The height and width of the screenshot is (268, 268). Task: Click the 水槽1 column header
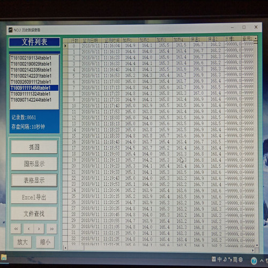233,39
